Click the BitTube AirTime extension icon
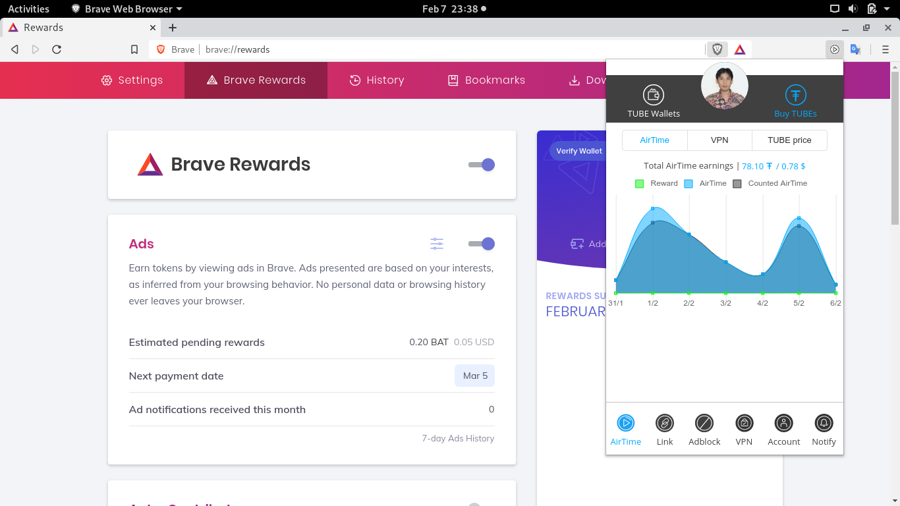The height and width of the screenshot is (506, 900). click(x=834, y=49)
